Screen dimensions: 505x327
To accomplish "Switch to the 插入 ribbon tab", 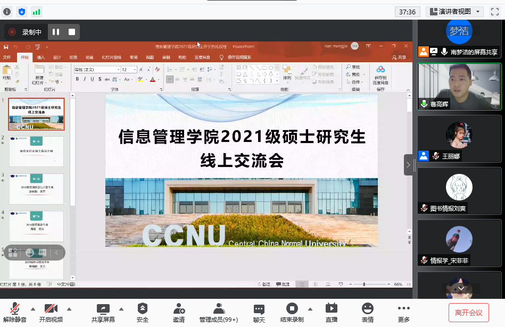I will 41,57.
